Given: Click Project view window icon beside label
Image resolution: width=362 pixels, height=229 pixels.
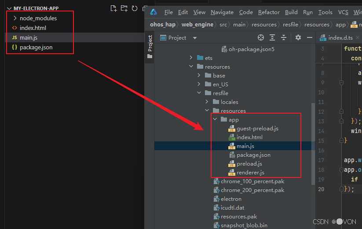Looking at the screenshot, I should coord(163,38).
